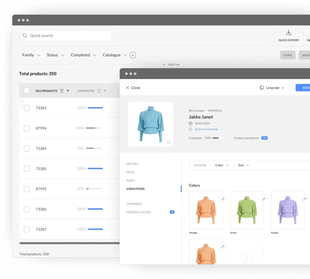The image size is (310, 279).
Task: Click the expand image icon on blue sweater
Action: pos(169,142)
